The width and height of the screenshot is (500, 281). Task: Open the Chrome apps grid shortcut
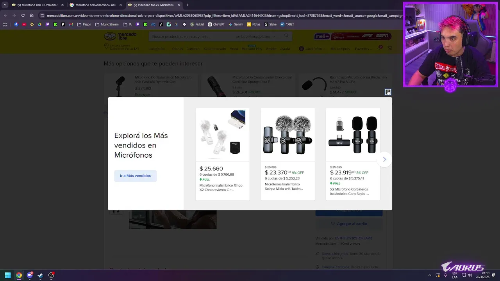point(5,24)
